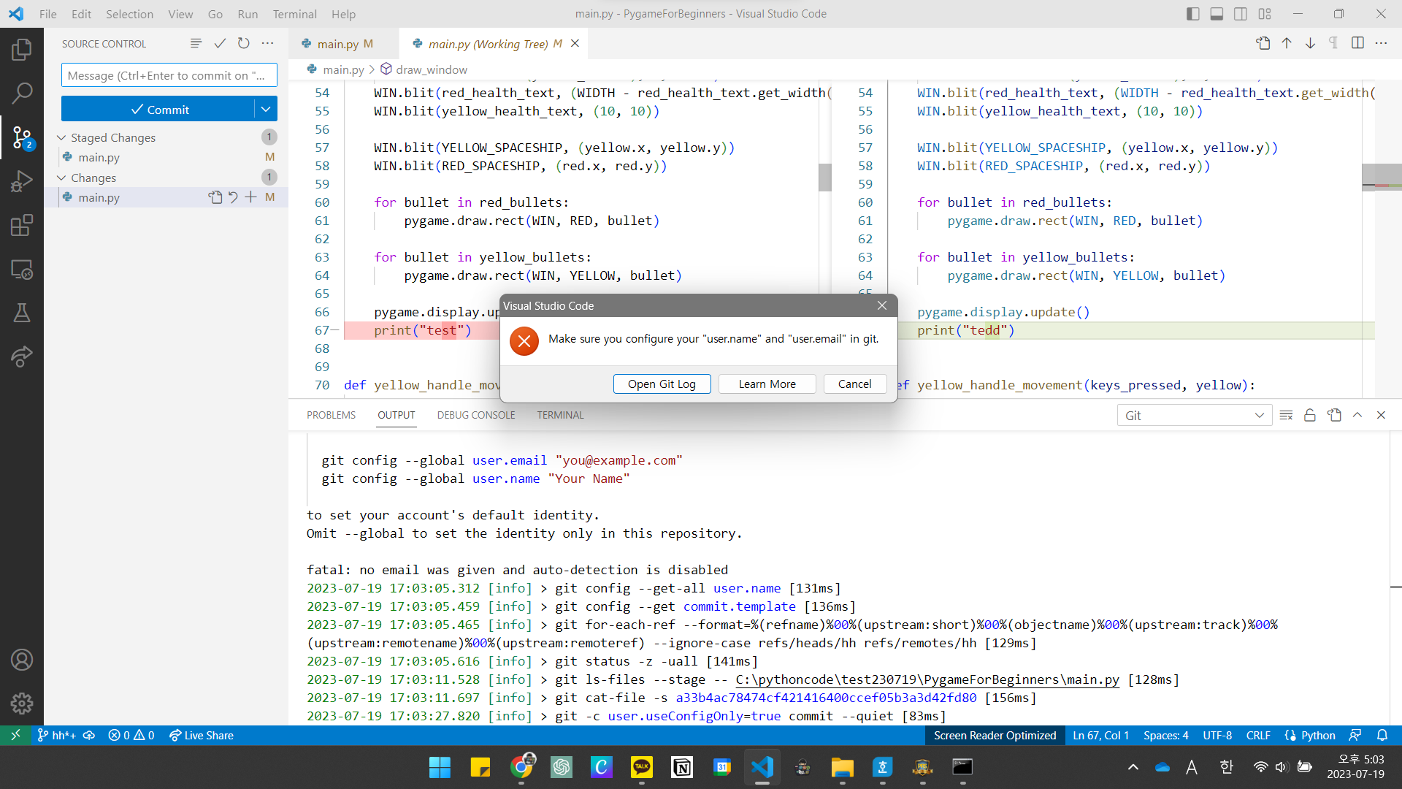1402x789 pixels.
Task: Open the Git output channel dropdown
Action: (1195, 415)
